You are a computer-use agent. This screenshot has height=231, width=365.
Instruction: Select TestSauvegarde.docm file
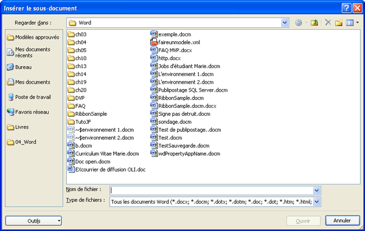180,146
